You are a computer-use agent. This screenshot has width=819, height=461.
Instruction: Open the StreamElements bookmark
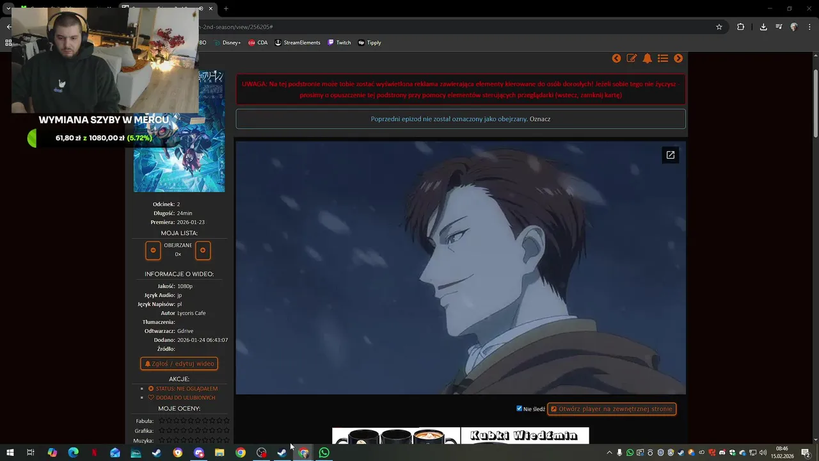pos(298,43)
